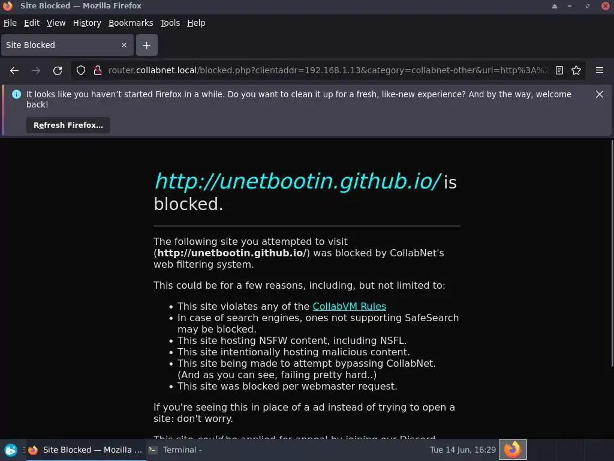This screenshot has width=614, height=461.
Task: Open the View menu
Action: pos(56,23)
